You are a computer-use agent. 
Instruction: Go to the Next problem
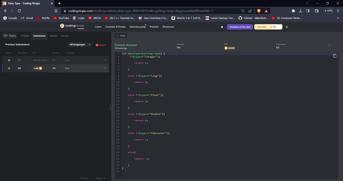coord(101,178)
